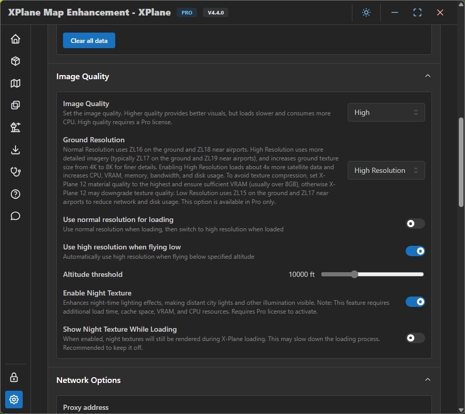Viewport: 465px width, 414px height.
Task: Open the Home page in sidebar
Action: point(16,39)
